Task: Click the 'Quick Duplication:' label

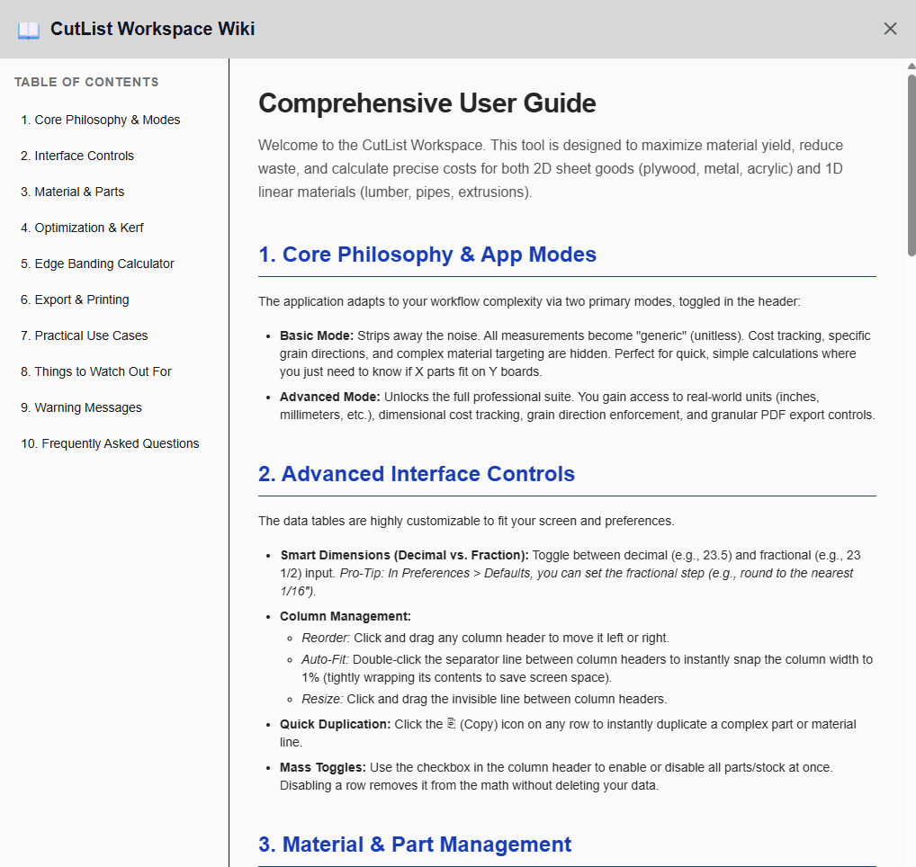Action: coord(335,725)
